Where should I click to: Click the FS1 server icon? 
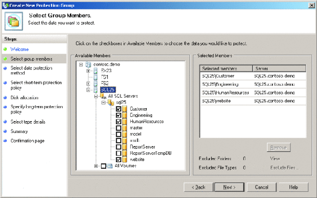tap(96, 77)
